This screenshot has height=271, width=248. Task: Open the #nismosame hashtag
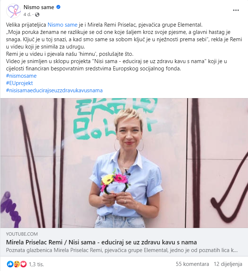pyautogui.click(x=21, y=76)
